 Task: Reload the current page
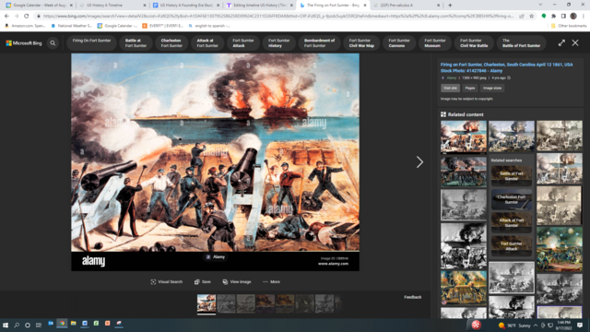[27, 17]
